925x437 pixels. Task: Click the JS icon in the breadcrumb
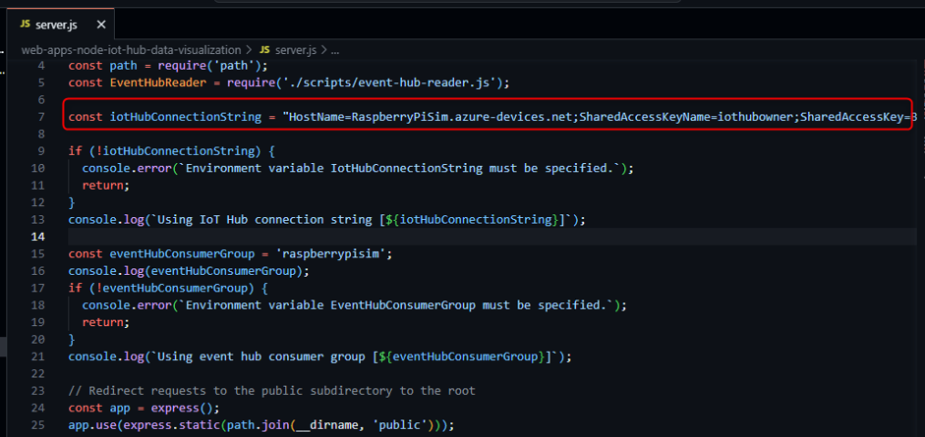tap(265, 49)
